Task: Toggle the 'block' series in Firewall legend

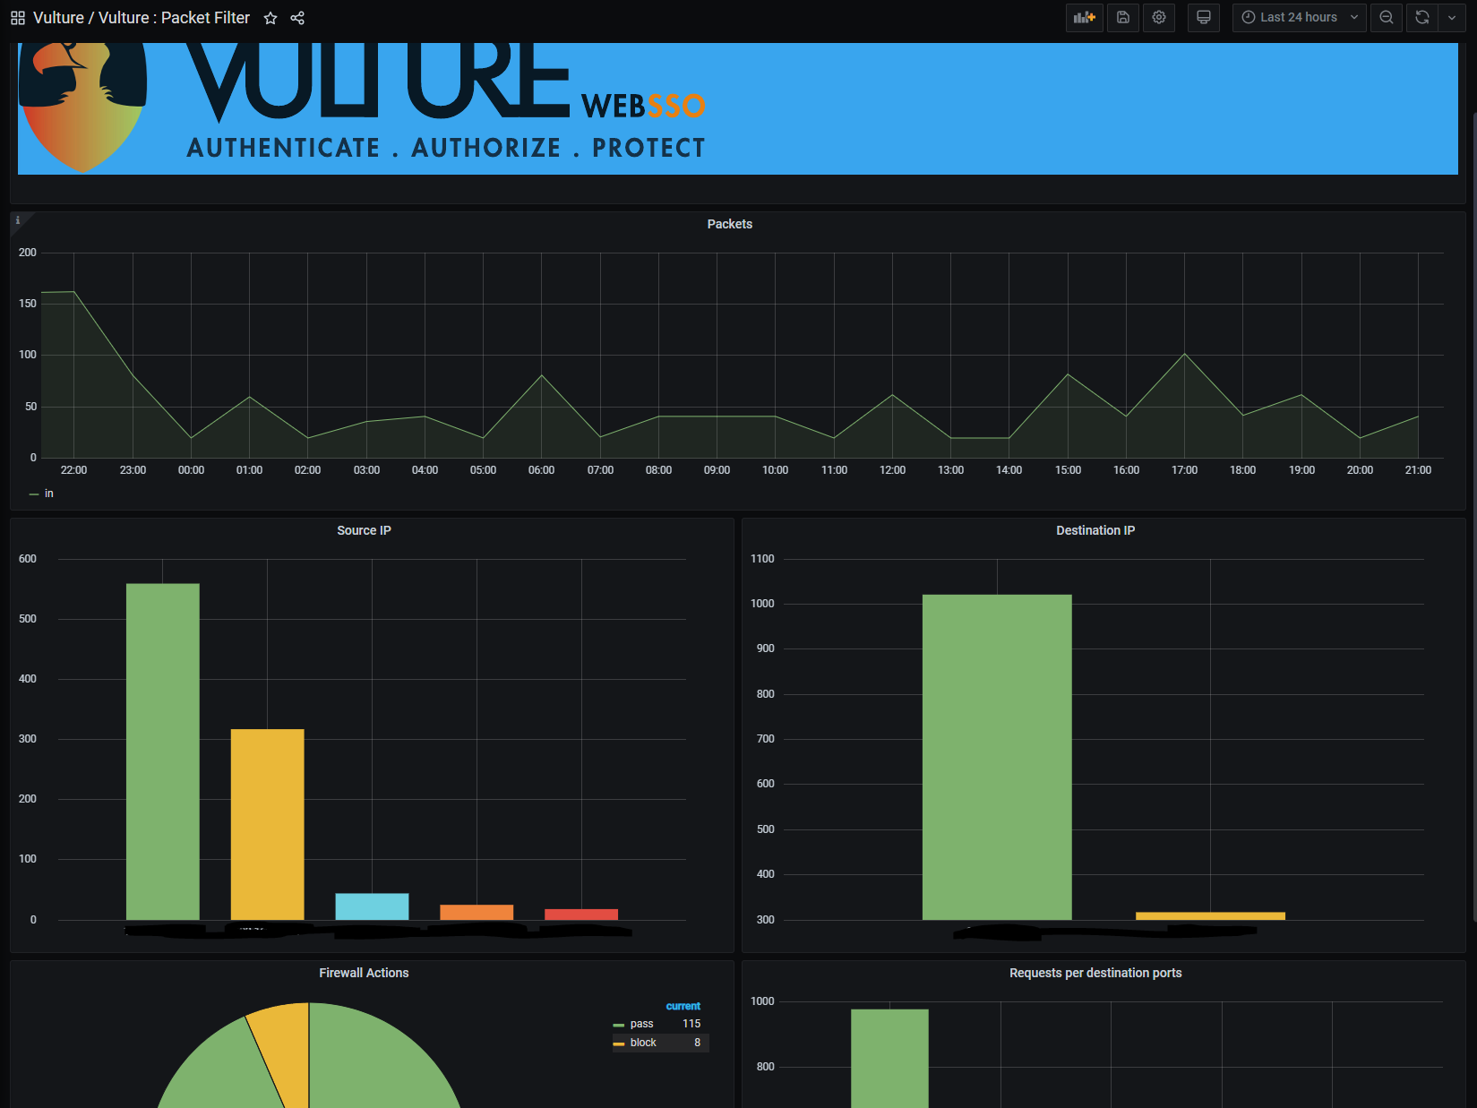Action: pos(643,1043)
